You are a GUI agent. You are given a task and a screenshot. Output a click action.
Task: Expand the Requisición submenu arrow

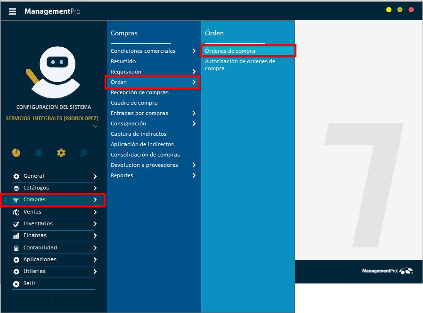coord(194,72)
